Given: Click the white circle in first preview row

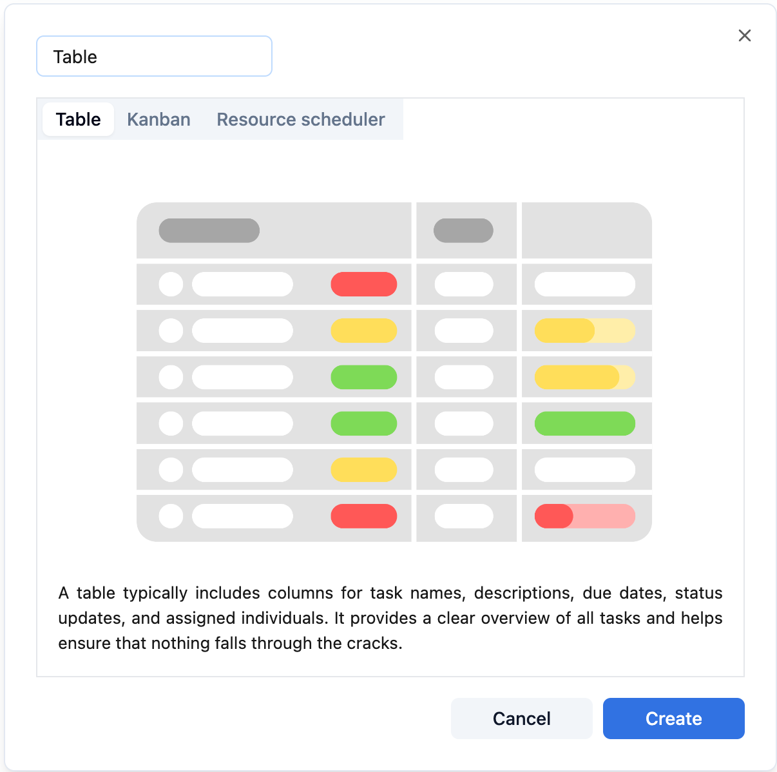Looking at the screenshot, I should 171,284.
